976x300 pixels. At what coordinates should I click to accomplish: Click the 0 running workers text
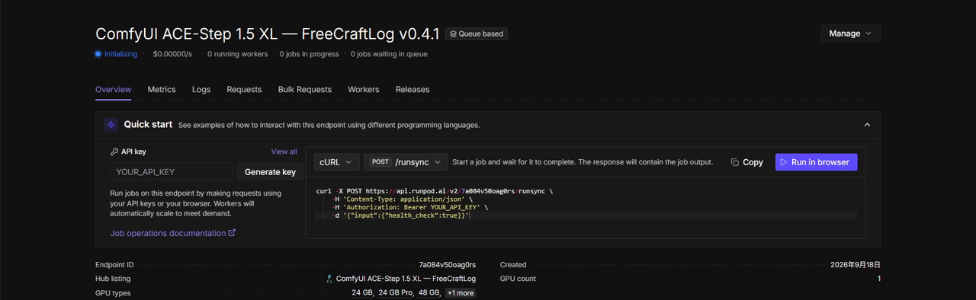pos(237,54)
